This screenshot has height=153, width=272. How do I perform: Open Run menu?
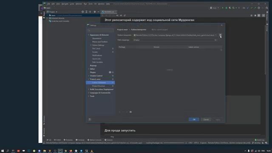click(x=85, y=4)
